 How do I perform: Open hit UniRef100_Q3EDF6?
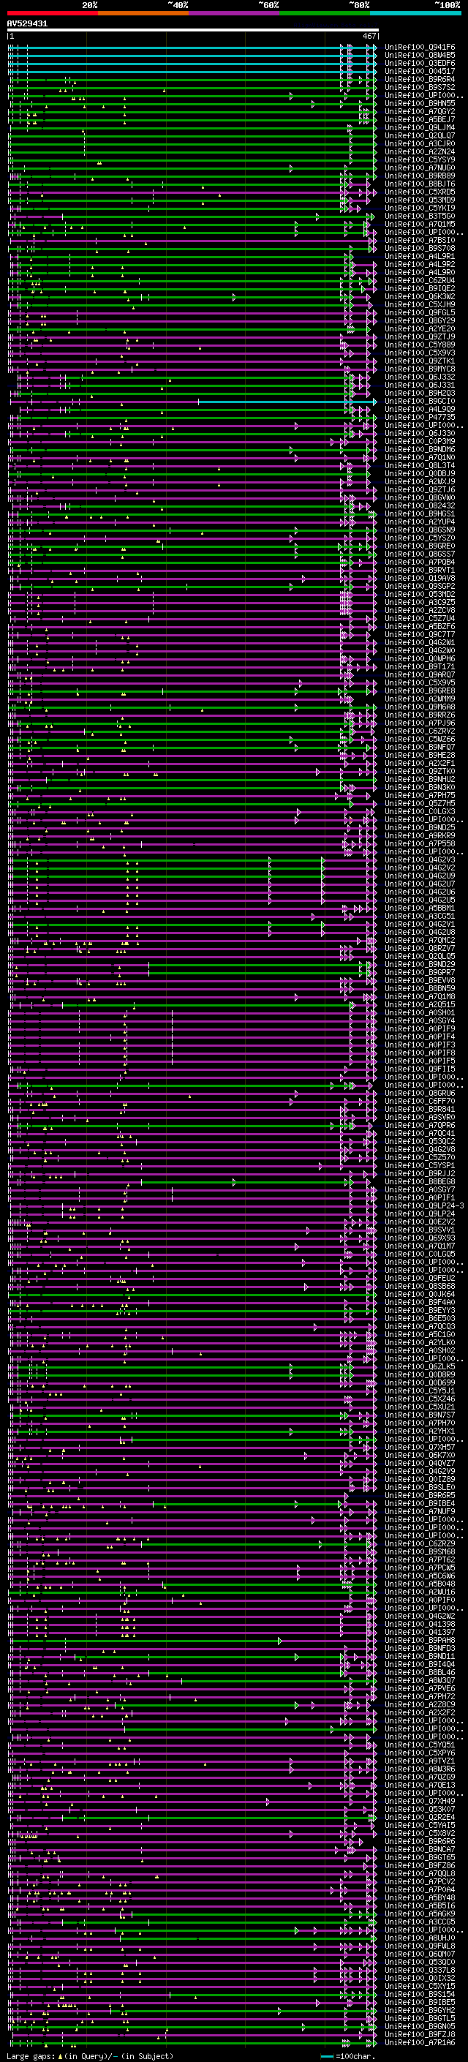420,63
